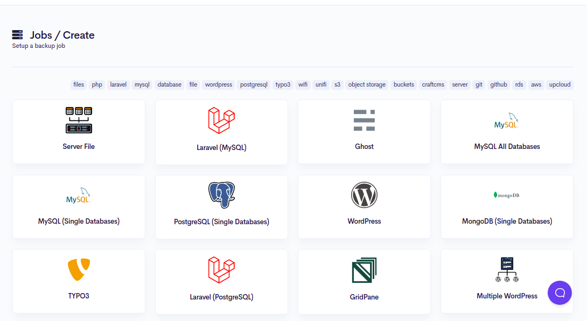Filter by the files tag

pos(79,84)
